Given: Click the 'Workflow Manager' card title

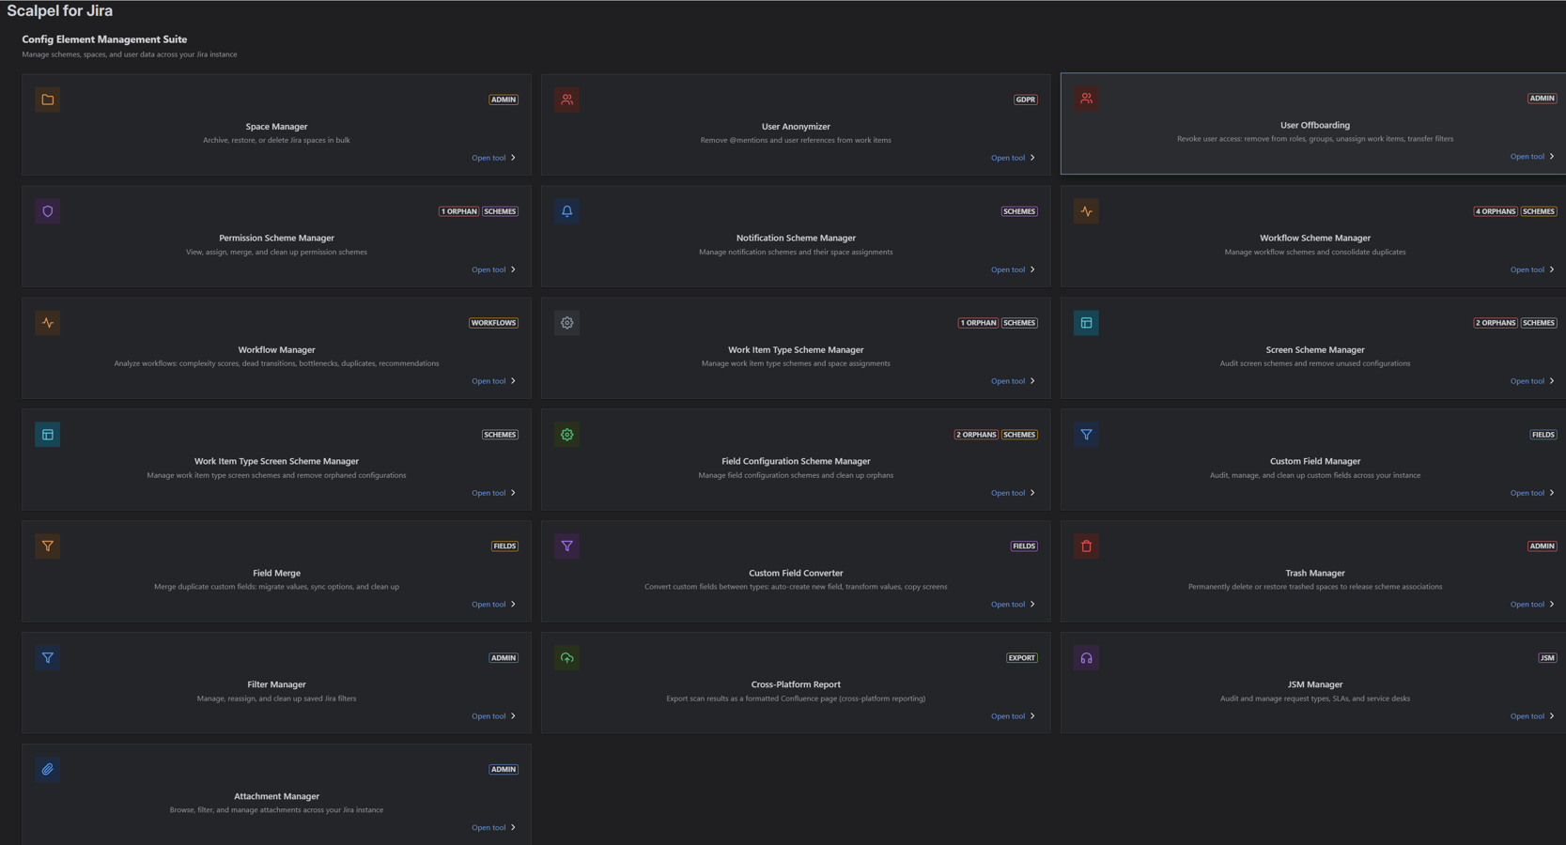Looking at the screenshot, I should pos(276,350).
